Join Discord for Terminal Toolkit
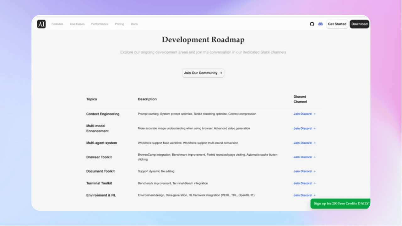The image size is (402, 226). point(304,183)
